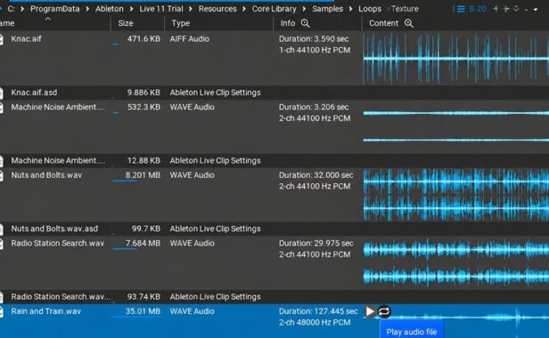Select the Nuts and Bolts.wav file
549x338 pixels.
pyautogui.click(x=46, y=175)
